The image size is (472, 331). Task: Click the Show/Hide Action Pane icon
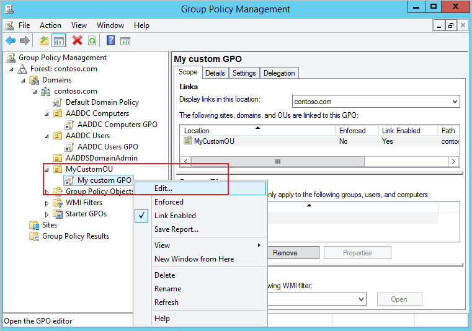click(125, 41)
